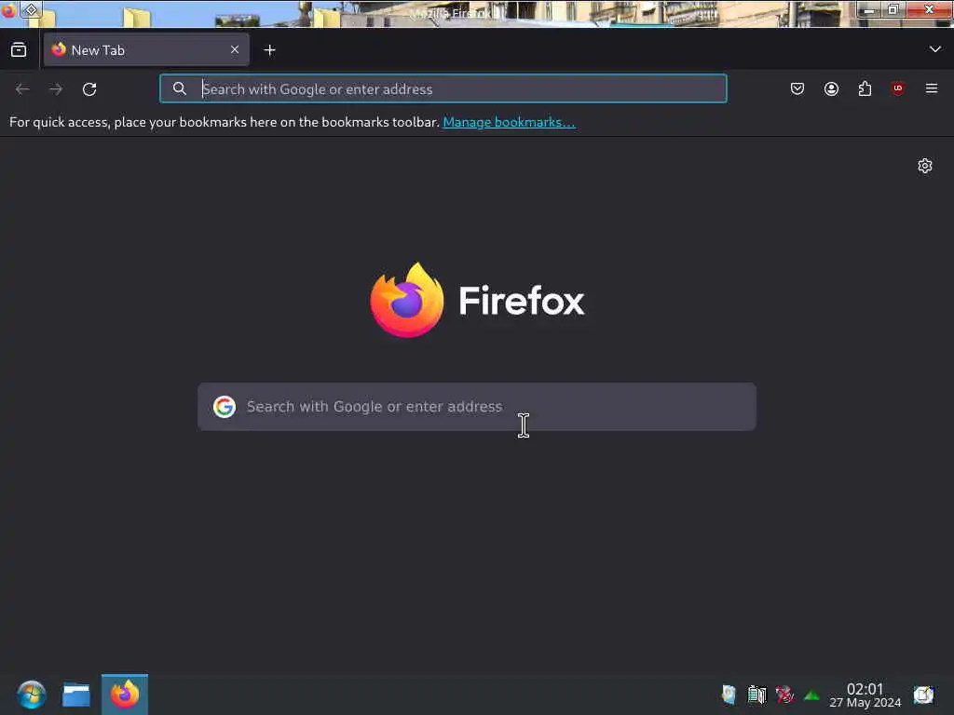Open the Start menu orb
The width and height of the screenshot is (954, 715).
pyautogui.click(x=31, y=695)
